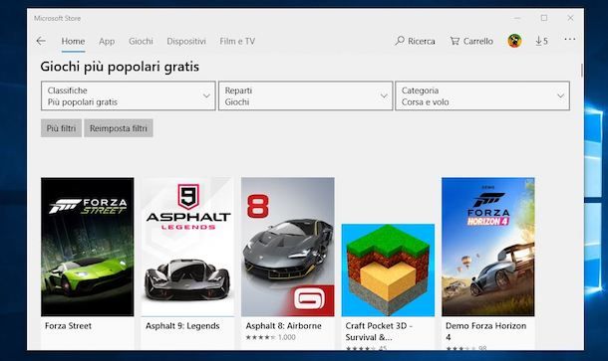Minimize the Microsoft Store window
Viewport: 608px width, 361px height.
coord(517,18)
